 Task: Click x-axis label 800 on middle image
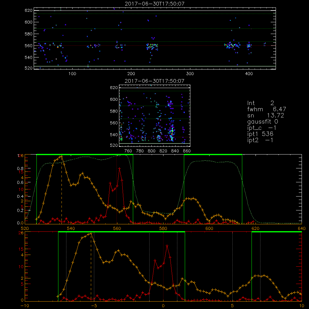(151, 151)
